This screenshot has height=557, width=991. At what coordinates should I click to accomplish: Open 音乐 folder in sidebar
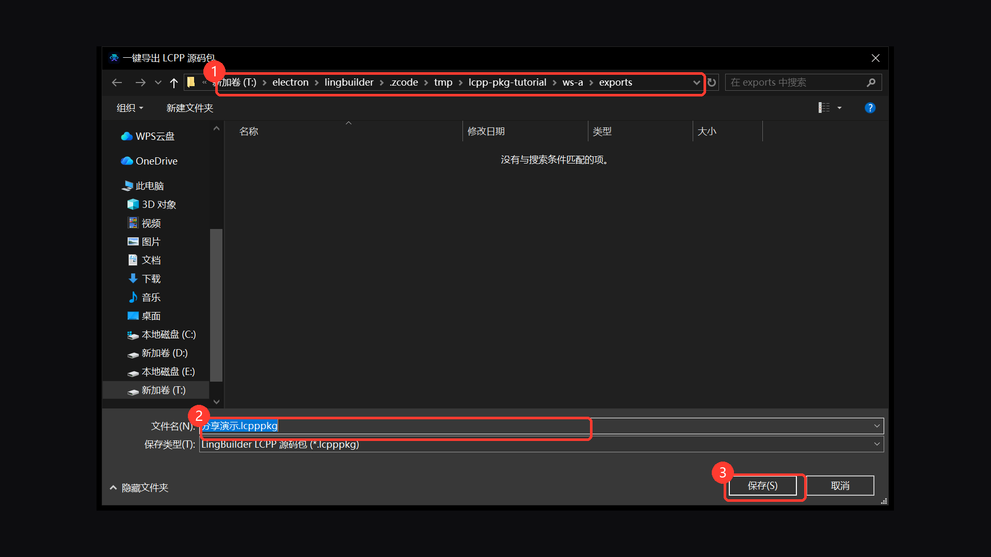[144, 297]
